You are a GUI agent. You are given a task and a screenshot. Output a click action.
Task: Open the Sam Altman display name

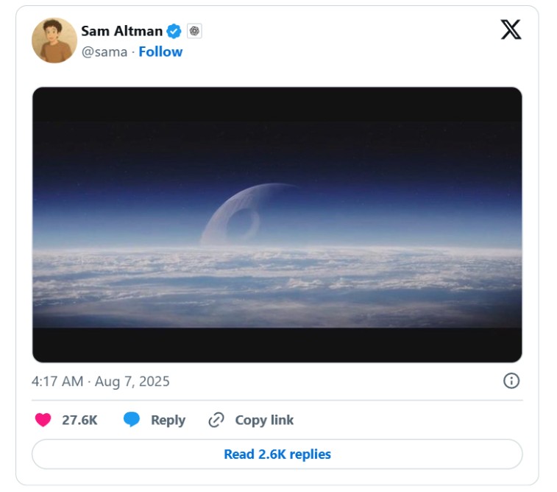coord(122,31)
